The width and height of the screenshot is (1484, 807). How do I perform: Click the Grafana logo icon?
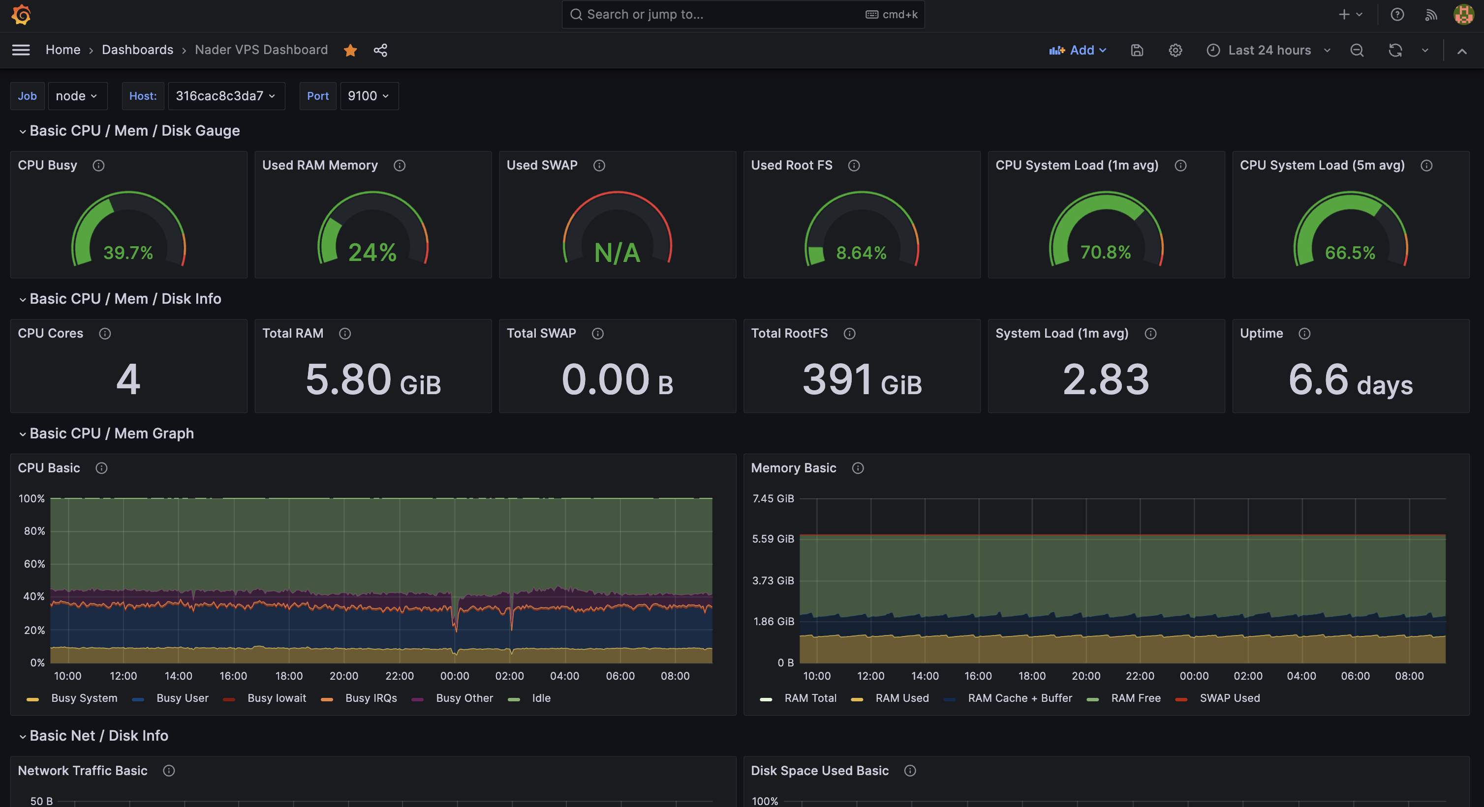click(21, 14)
